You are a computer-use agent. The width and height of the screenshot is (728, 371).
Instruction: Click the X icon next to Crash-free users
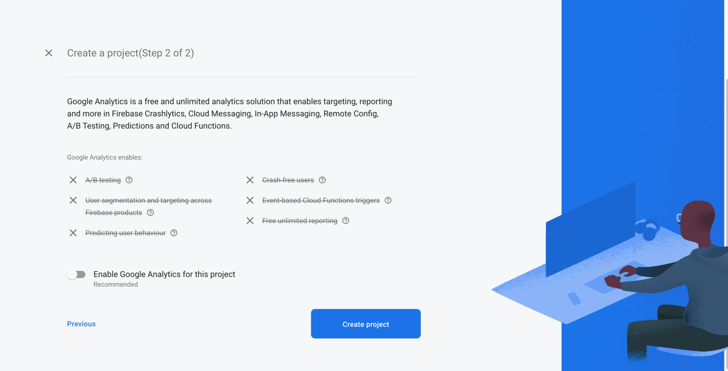pyautogui.click(x=250, y=180)
